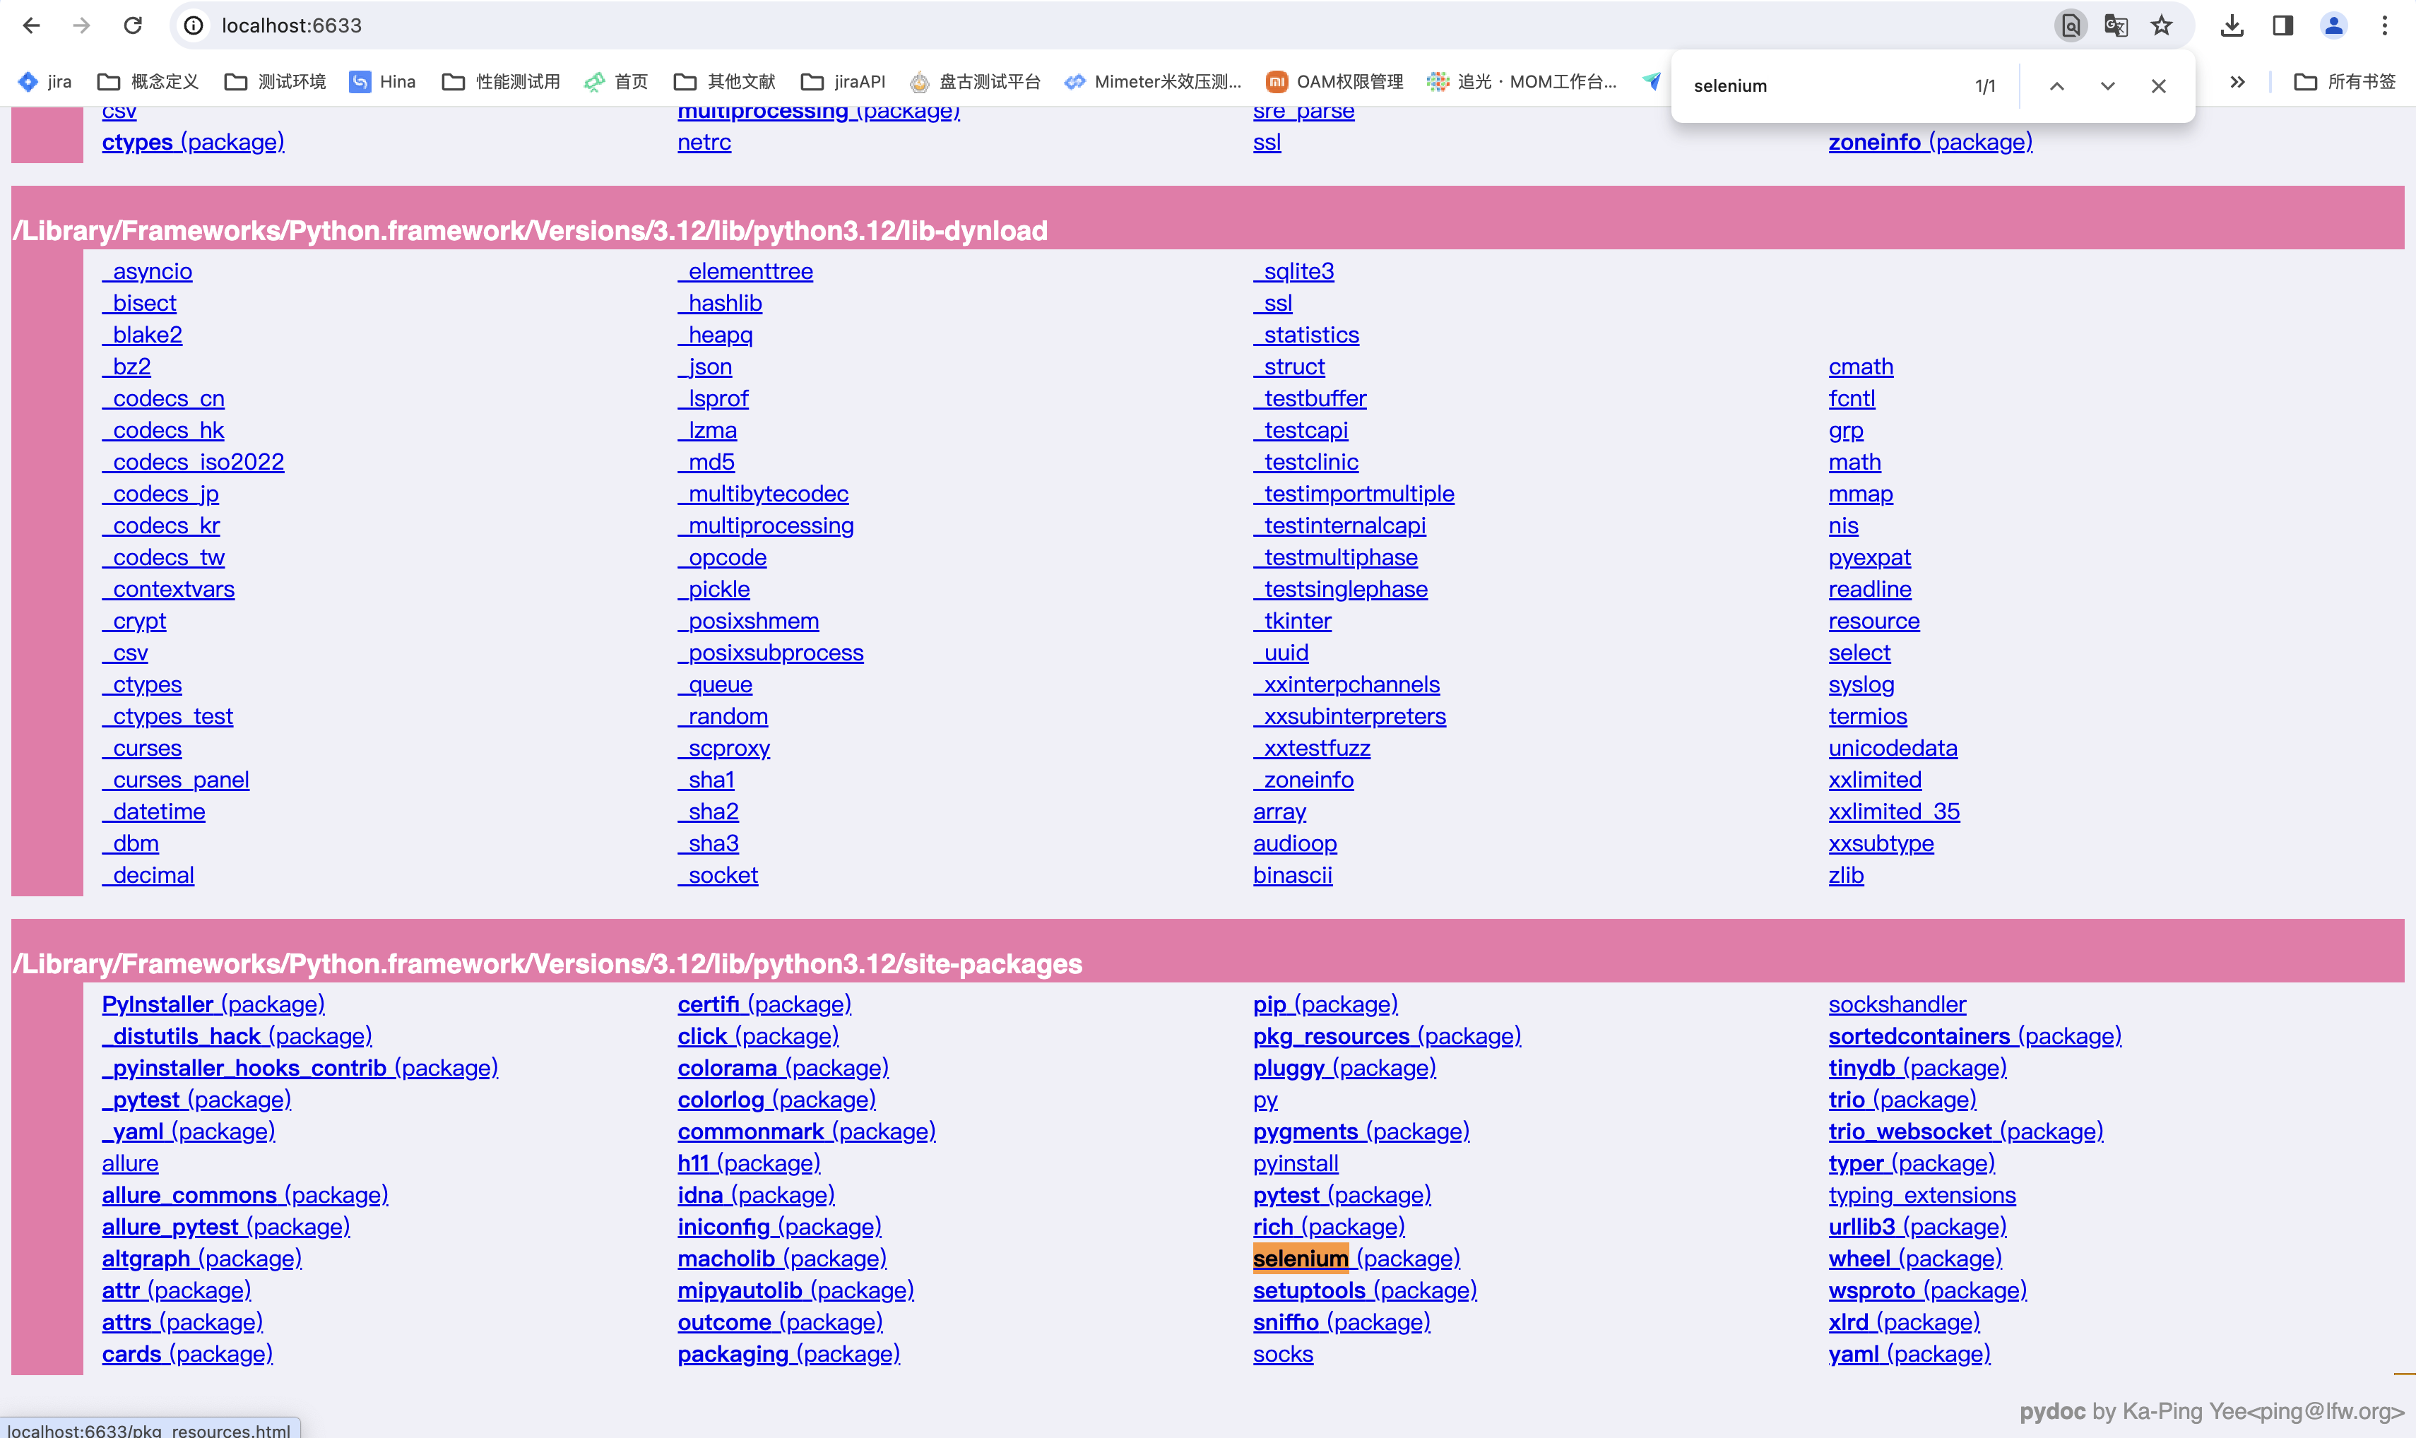Bookmark this page with the star icon
The width and height of the screenshot is (2416, 1438).
[x=2161, y=25]
